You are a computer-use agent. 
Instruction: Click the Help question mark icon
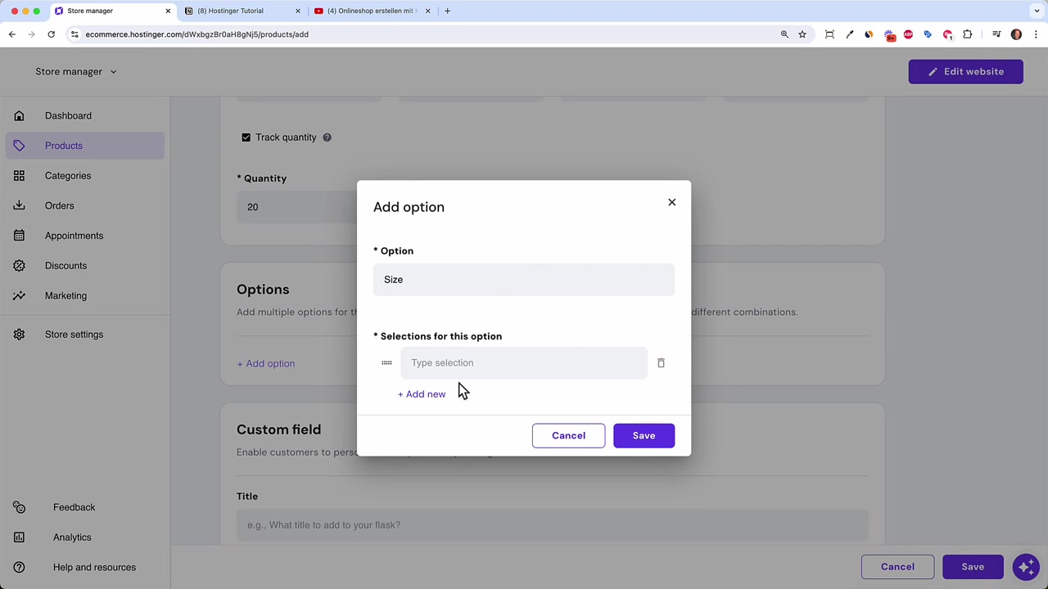(19, 568)
